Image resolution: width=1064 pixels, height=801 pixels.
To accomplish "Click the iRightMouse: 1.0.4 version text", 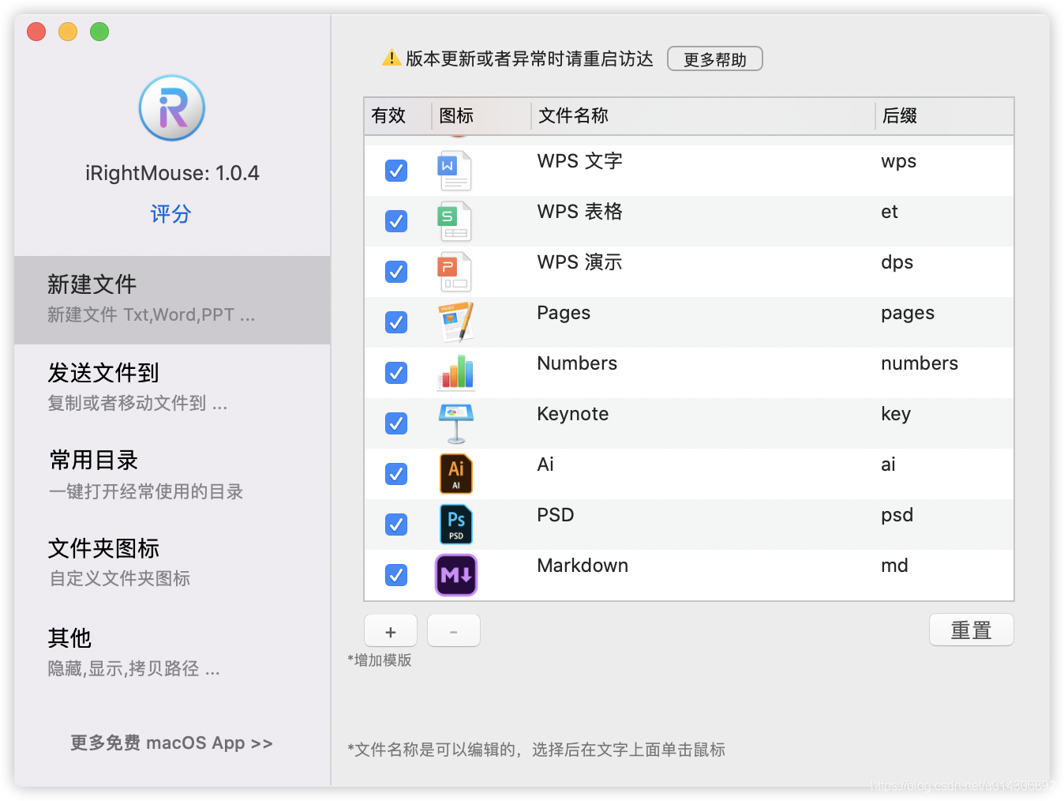I will 172,173.
